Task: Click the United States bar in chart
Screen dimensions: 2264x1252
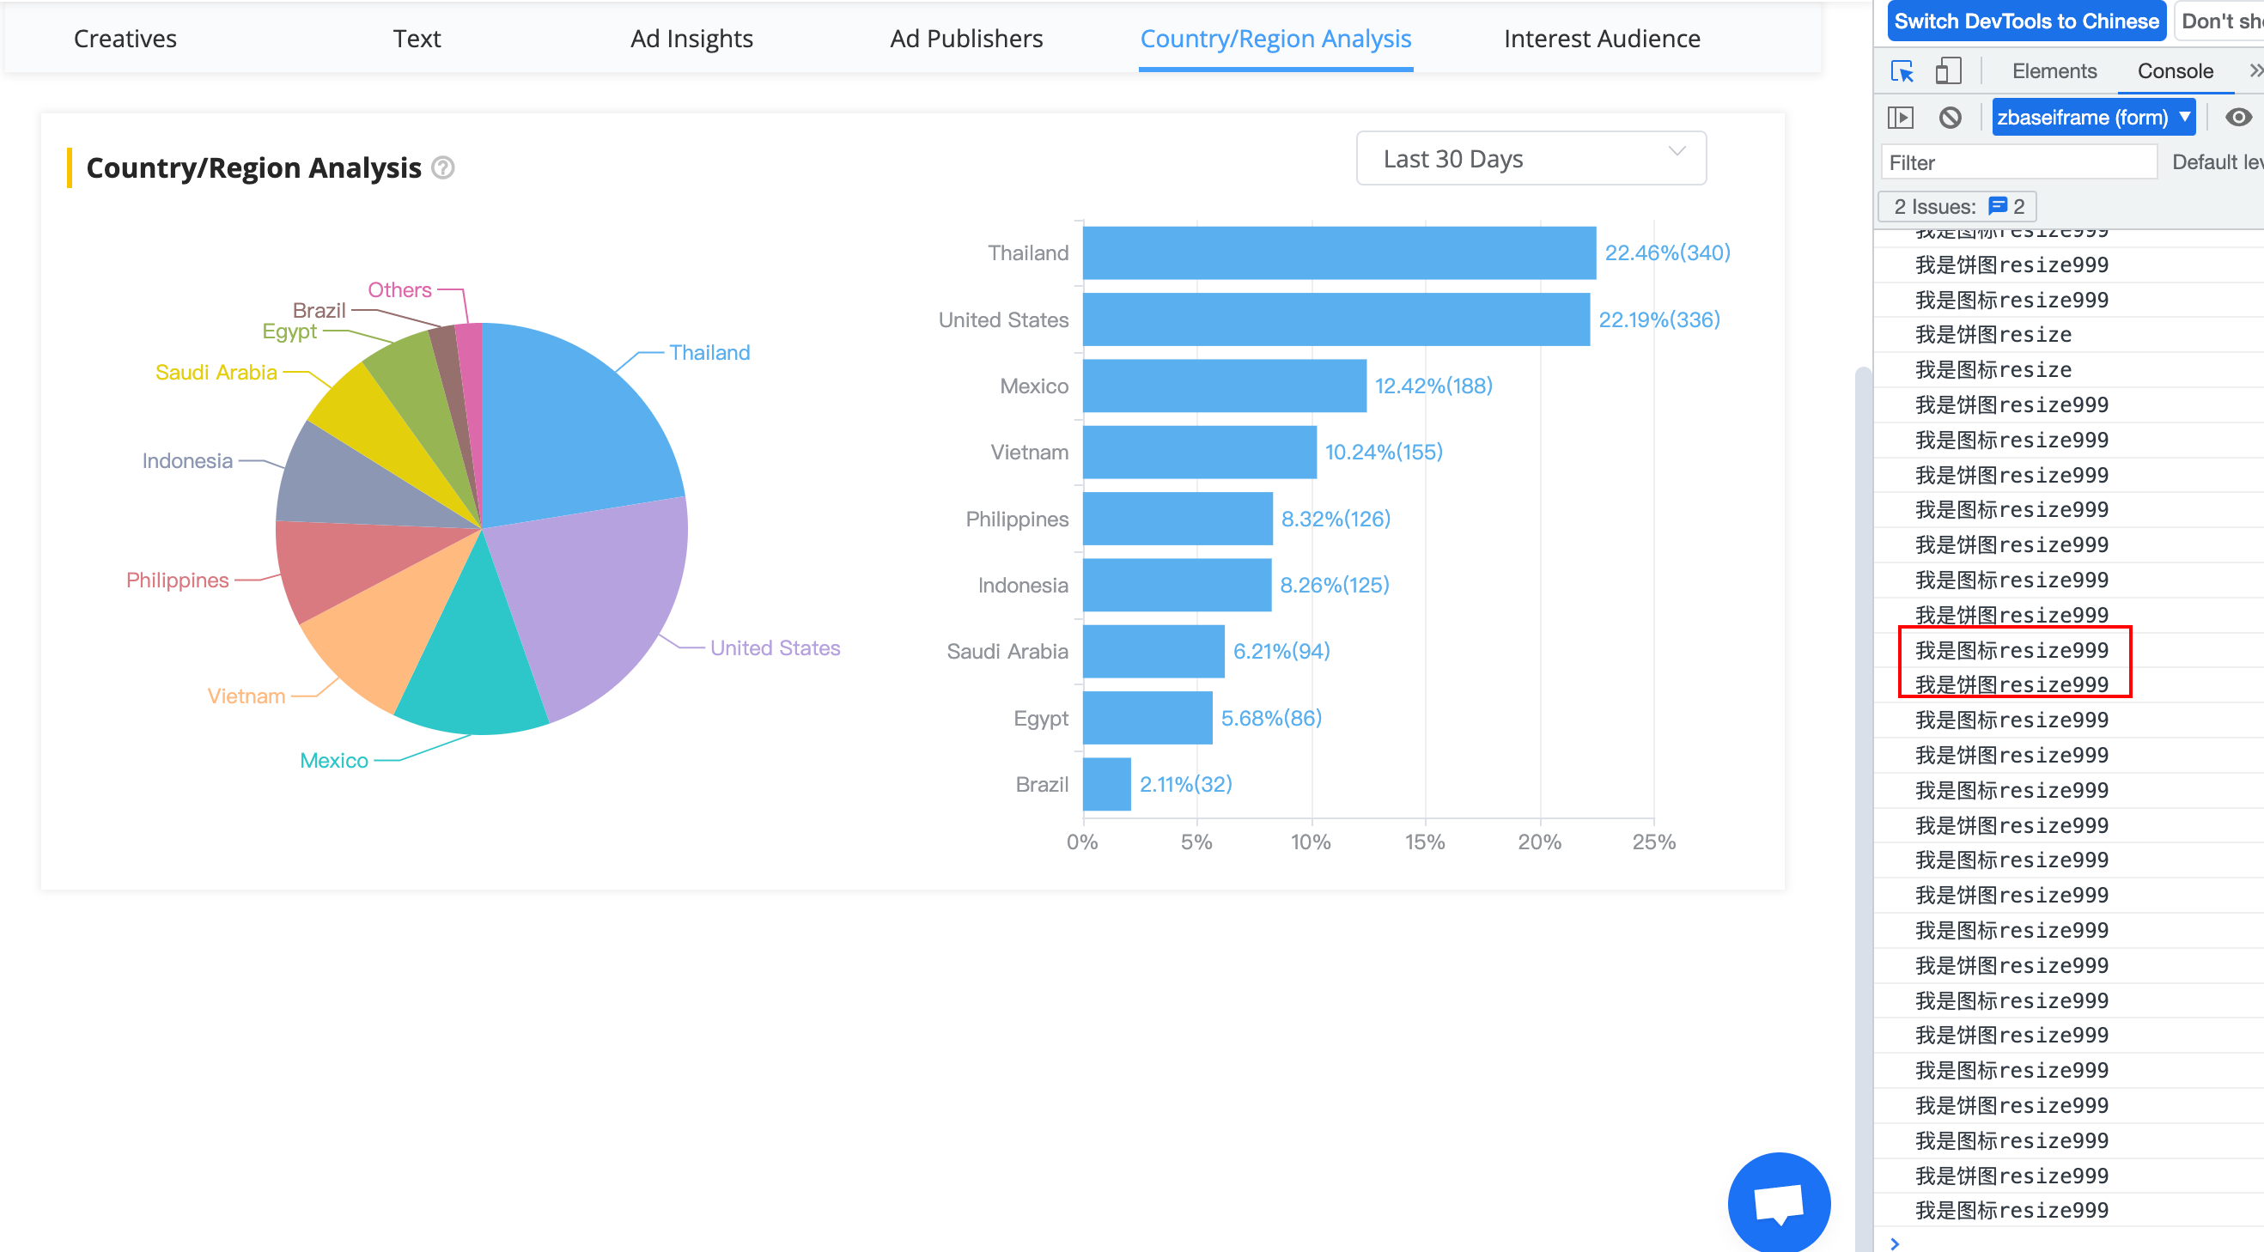Action: (x=1335, y=319)
